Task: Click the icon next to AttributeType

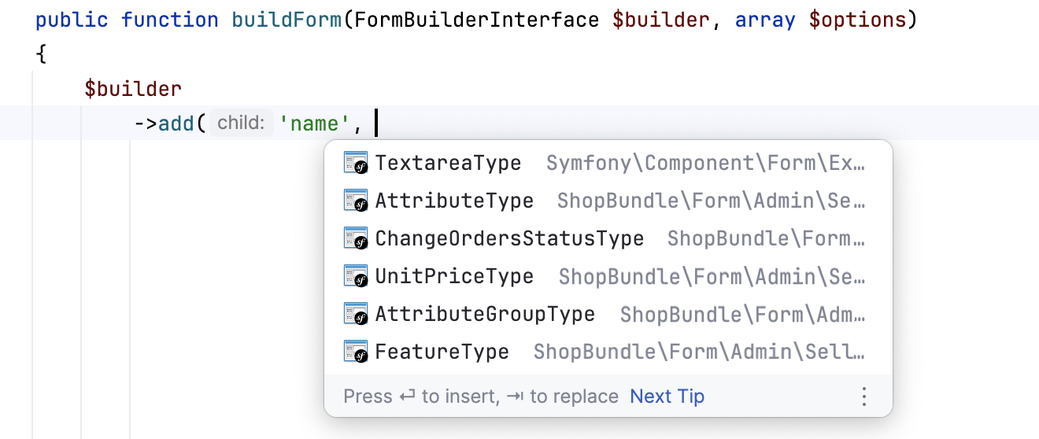Action: (x=357, y=201)
